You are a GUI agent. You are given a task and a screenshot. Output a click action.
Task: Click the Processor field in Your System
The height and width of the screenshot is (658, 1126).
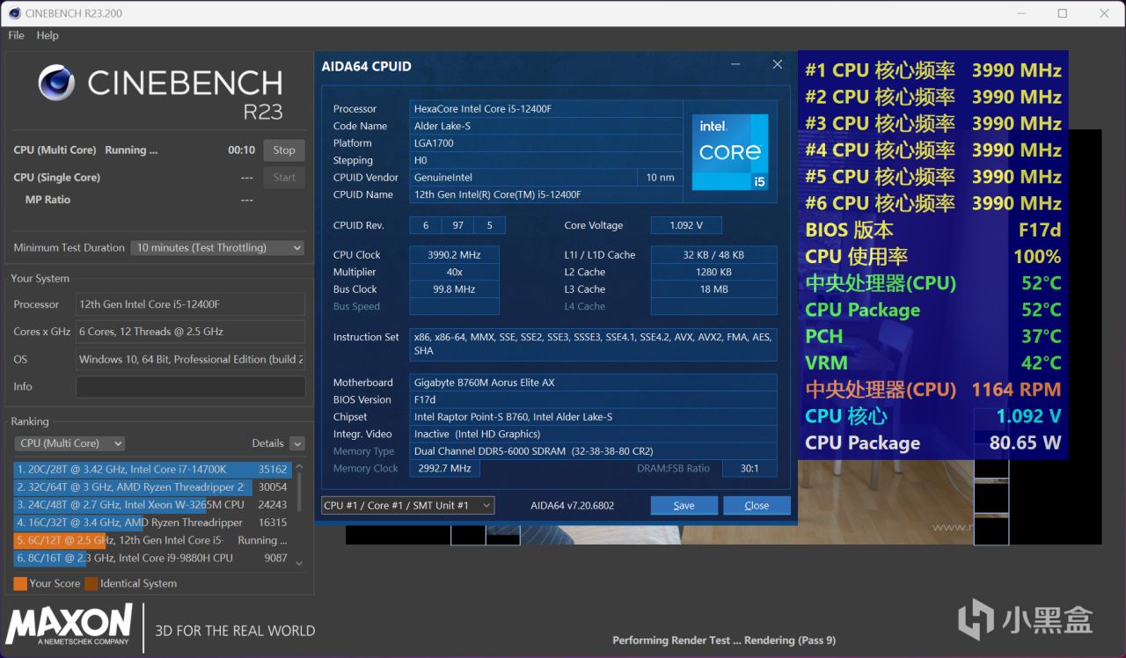coord(191,304)
